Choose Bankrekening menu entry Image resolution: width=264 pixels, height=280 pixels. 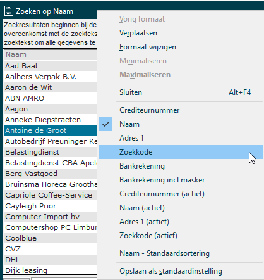[x=181, y=166]
